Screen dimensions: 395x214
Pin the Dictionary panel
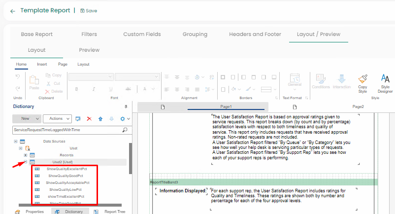pos(126,107)
